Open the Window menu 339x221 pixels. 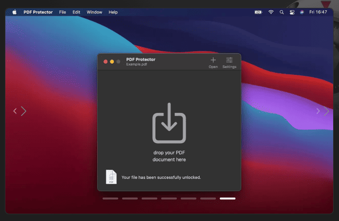[x=94, y=12]
